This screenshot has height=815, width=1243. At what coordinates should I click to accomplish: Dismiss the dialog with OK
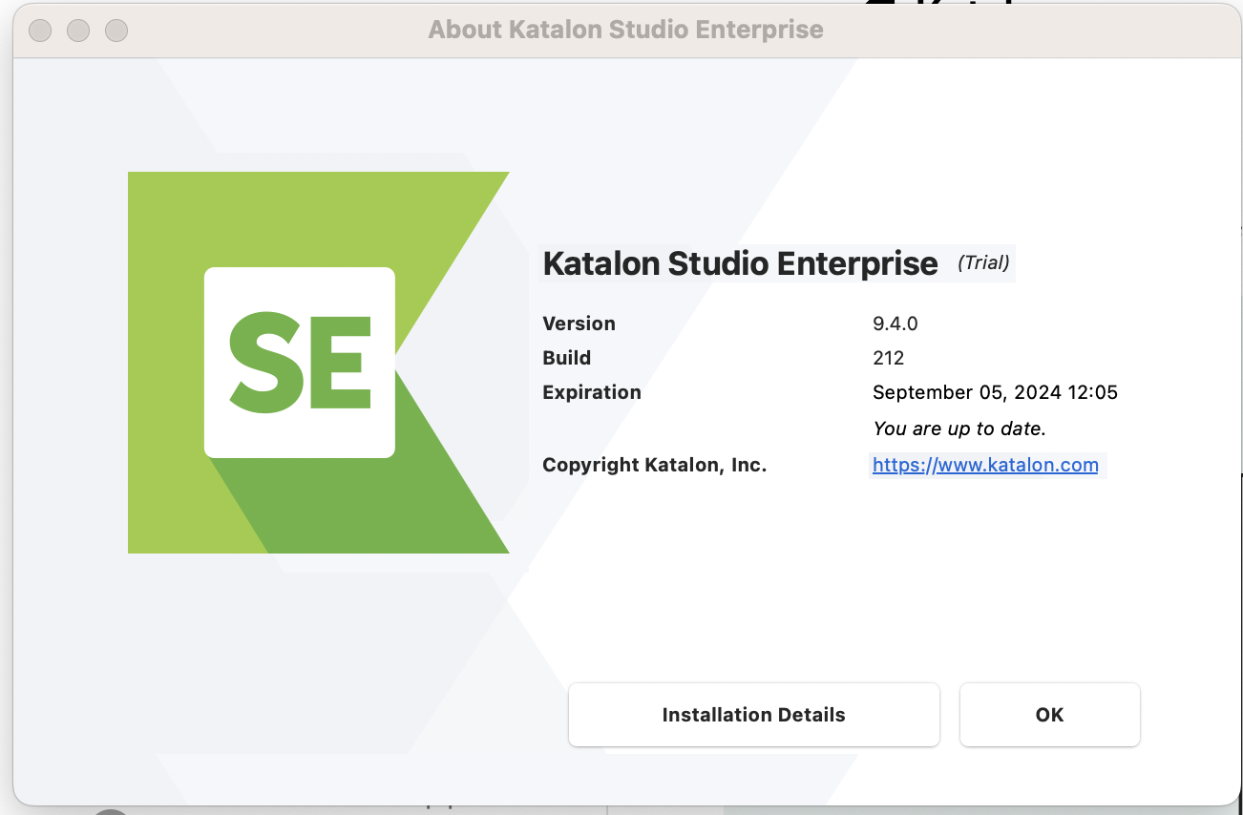(x=1049, y=714)
